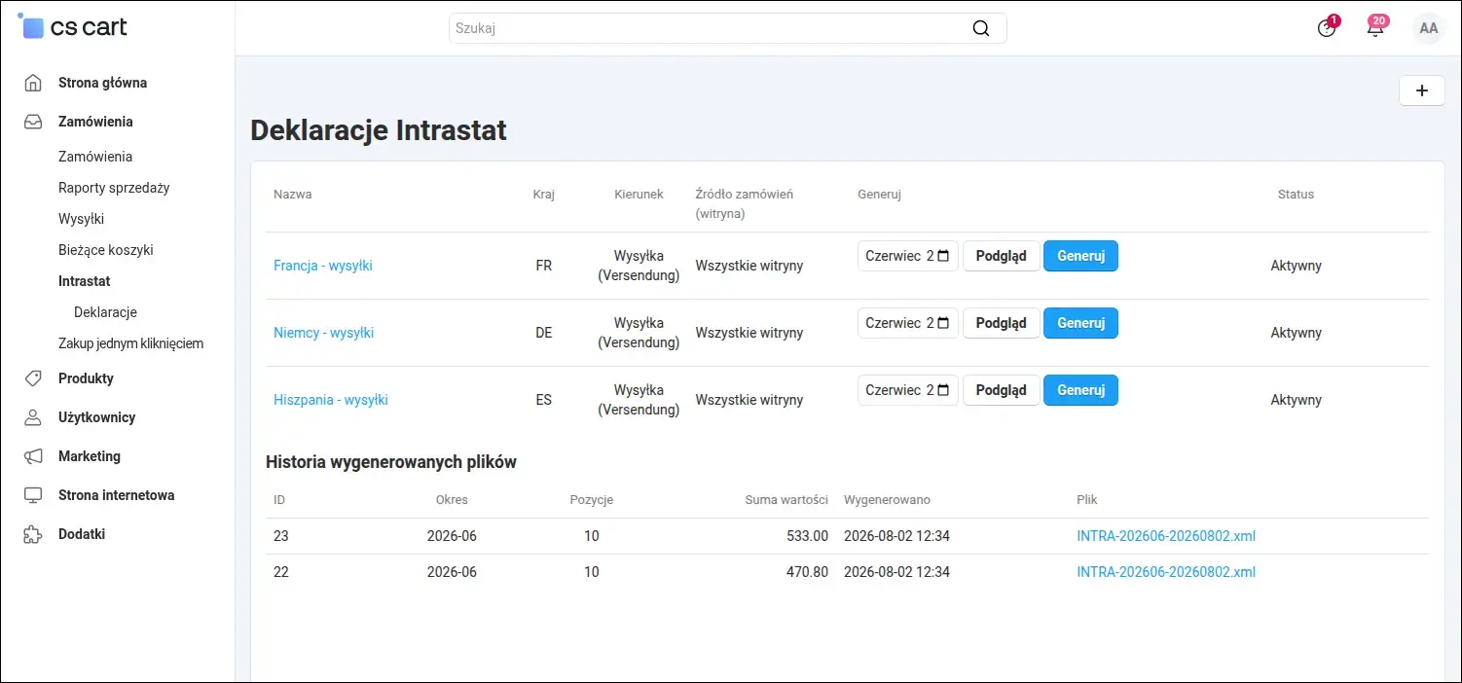
Task: Click history row ID 22 cell
Action: [281, 572]
